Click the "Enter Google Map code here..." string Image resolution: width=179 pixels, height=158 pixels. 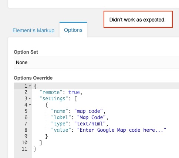(121, 130)
